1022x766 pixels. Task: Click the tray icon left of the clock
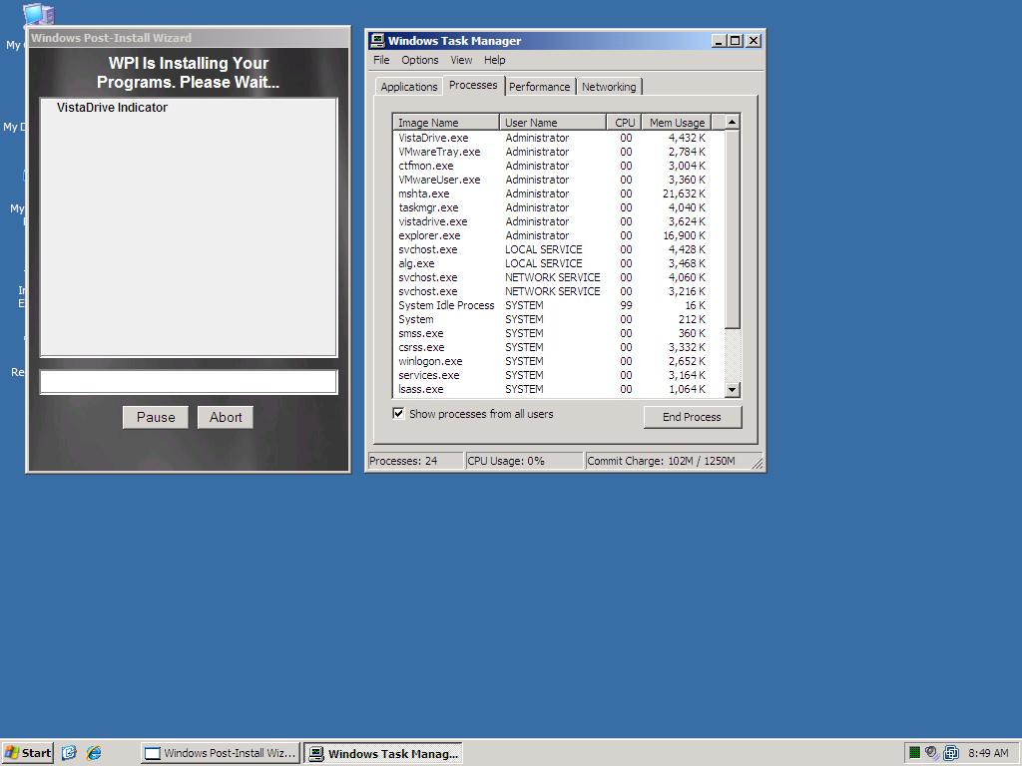tap(951, 753)
